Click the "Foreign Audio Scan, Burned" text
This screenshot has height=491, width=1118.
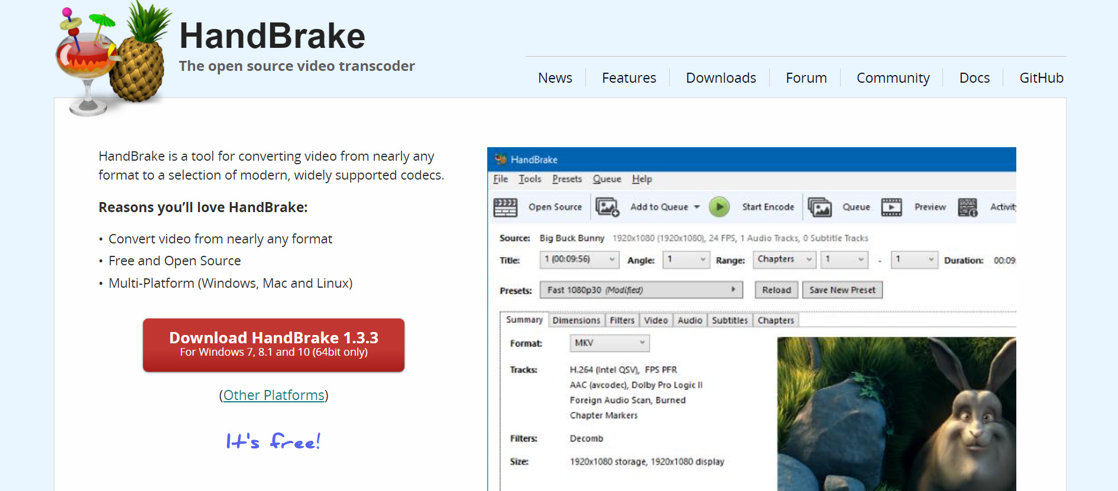click(x=627, y=401)
